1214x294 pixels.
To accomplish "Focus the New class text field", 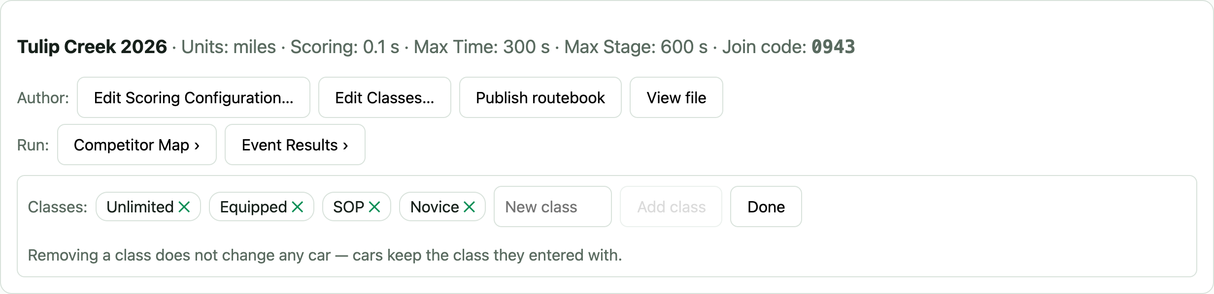I will click(x=553, y=206).
